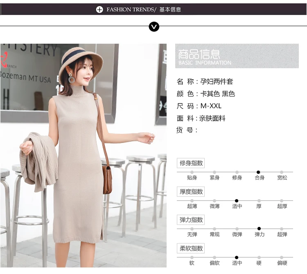This screenshot has width=307, height=274.
Task: Select the 面料: 亲肤面料 text line
Action: point(201,118)
